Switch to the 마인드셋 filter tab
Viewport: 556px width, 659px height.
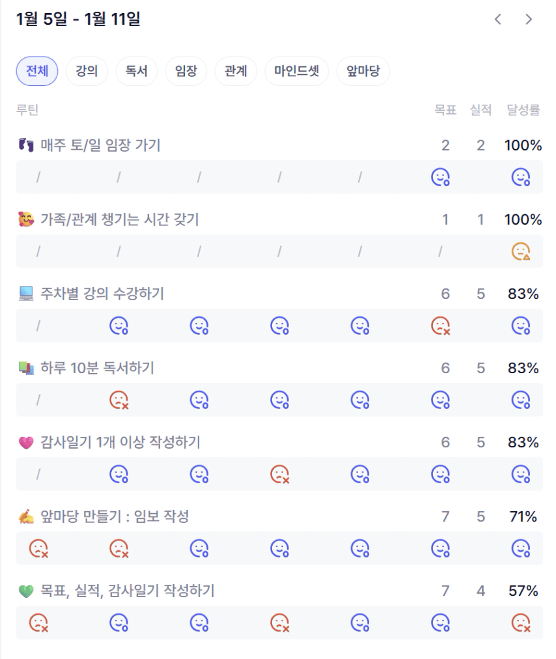tap(296, 71)
